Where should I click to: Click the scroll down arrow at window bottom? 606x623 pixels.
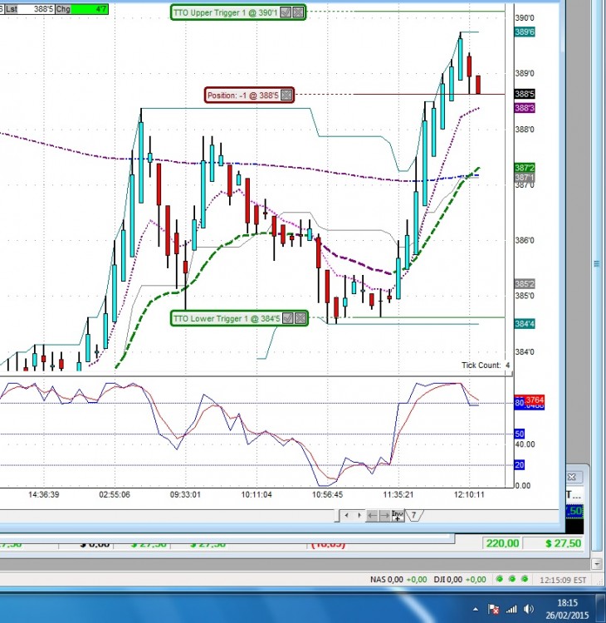point(597,563)
